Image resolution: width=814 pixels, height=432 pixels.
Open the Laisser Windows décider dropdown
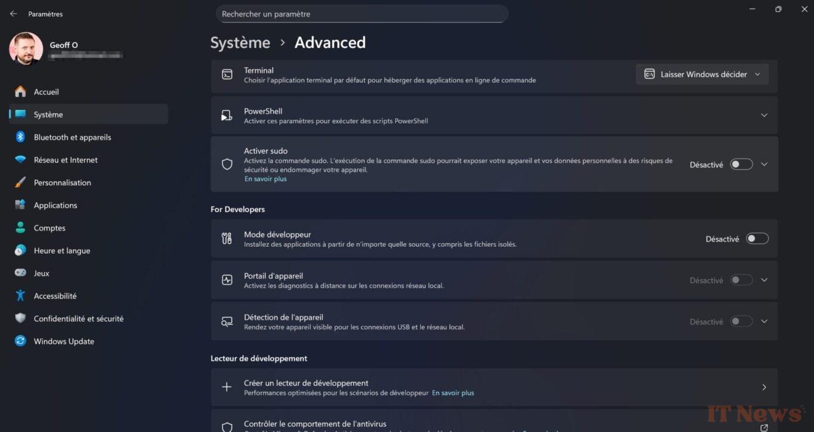coord(702,75)
